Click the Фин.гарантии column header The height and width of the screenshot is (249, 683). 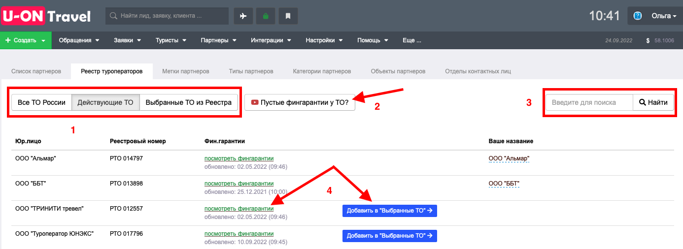[x=225, y=141]
